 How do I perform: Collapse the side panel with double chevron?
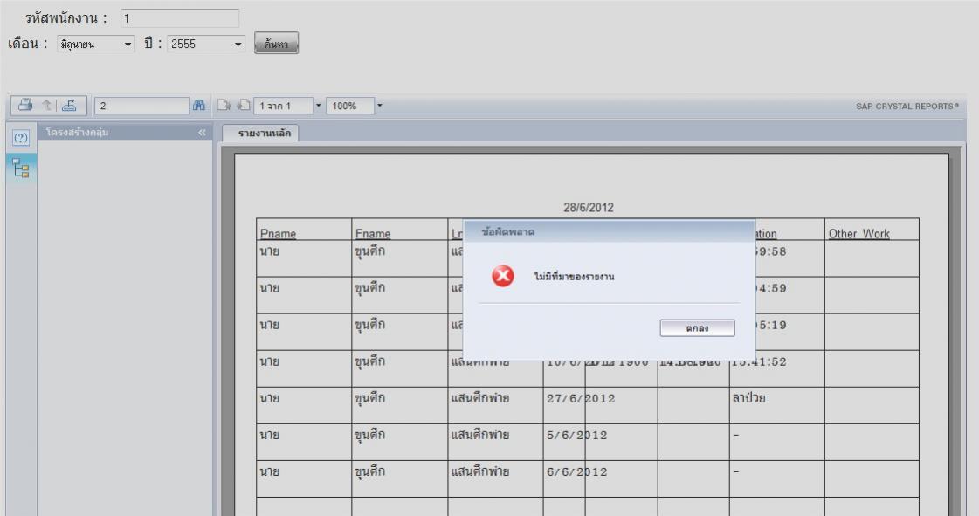202,133
